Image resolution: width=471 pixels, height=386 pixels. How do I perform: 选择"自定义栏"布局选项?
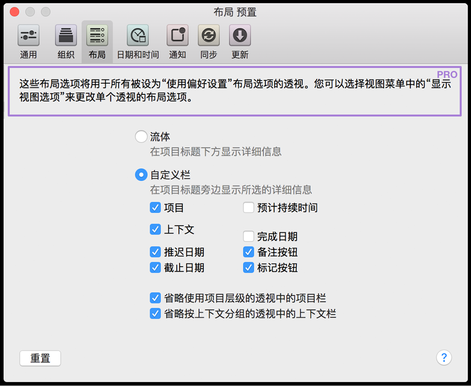coord(141,175)
